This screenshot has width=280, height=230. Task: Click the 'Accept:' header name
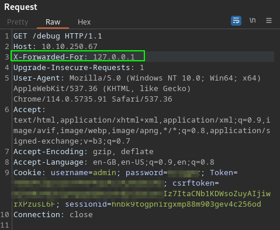pyautogui.click(x=29, y=110)
